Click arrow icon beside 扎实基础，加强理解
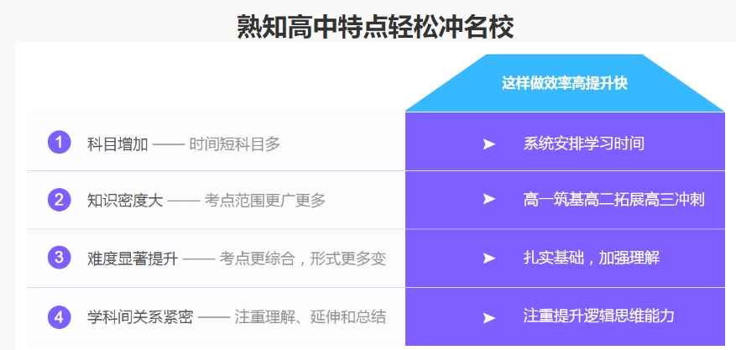This screenshot has height=350, width=736. click(x=489, y=258)
